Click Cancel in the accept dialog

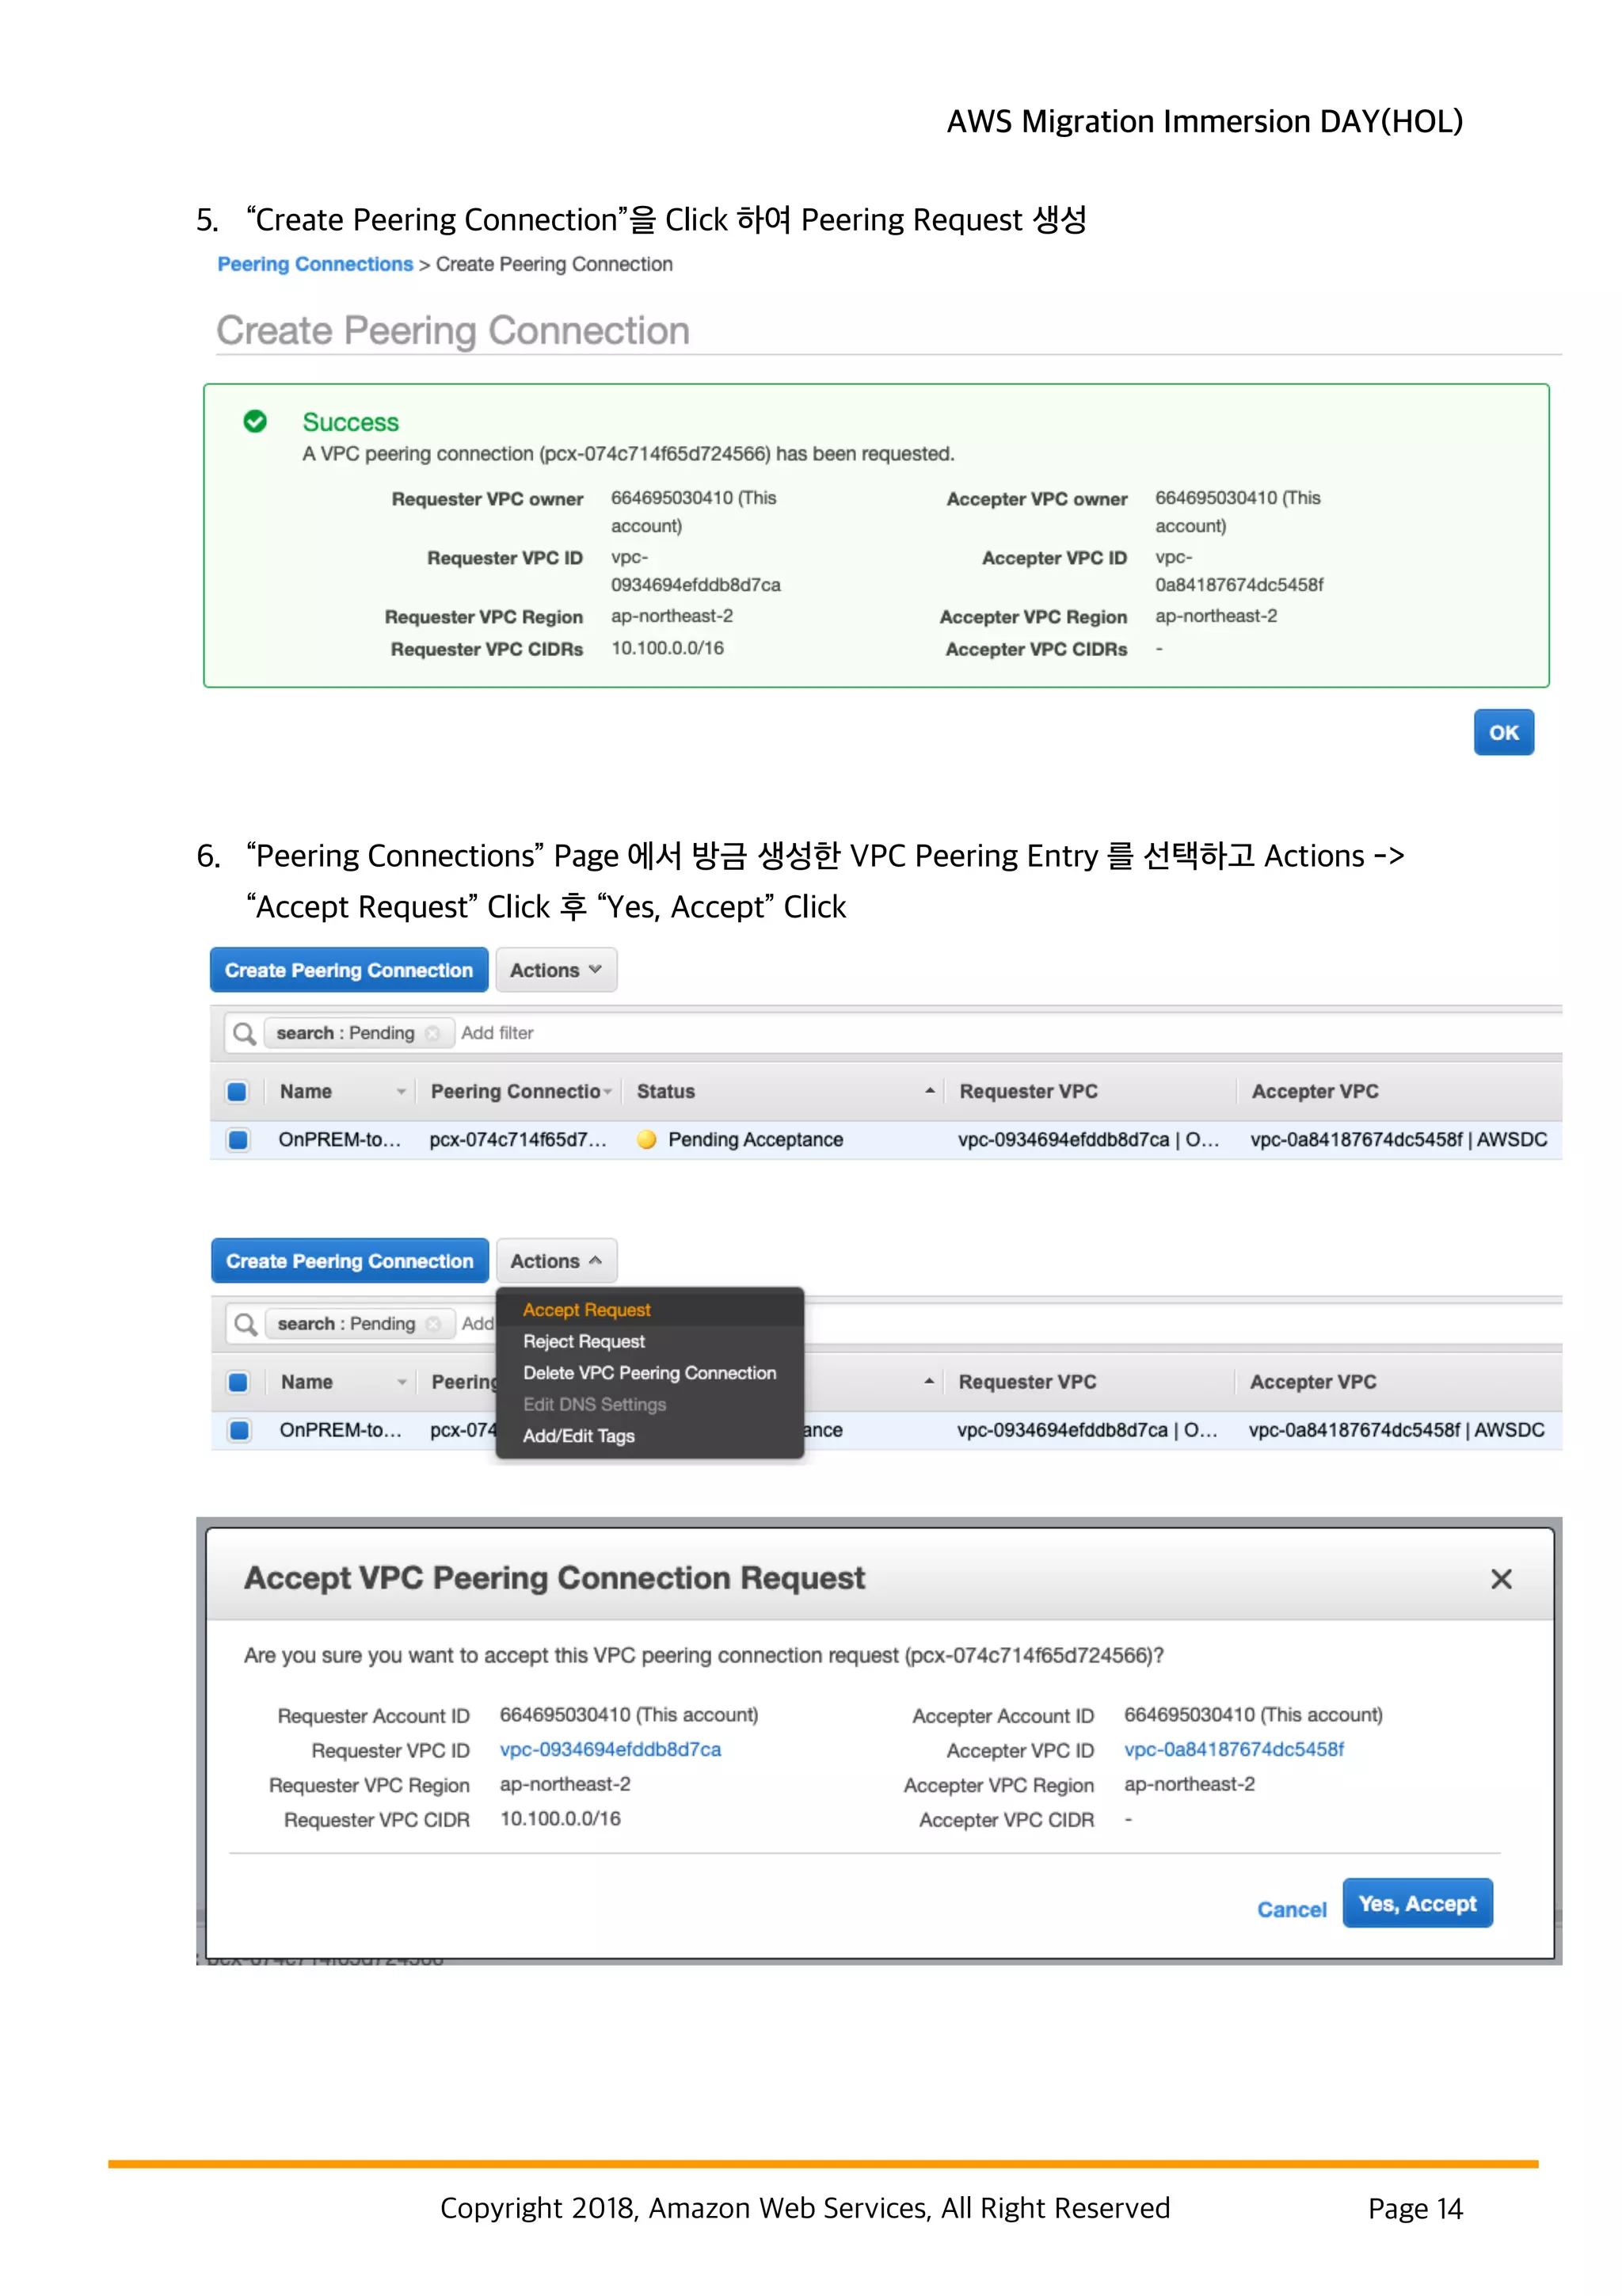click(x=1291, y=1909)
